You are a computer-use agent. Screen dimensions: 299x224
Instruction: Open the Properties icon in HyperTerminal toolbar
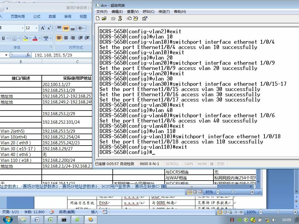coord(145,18)
